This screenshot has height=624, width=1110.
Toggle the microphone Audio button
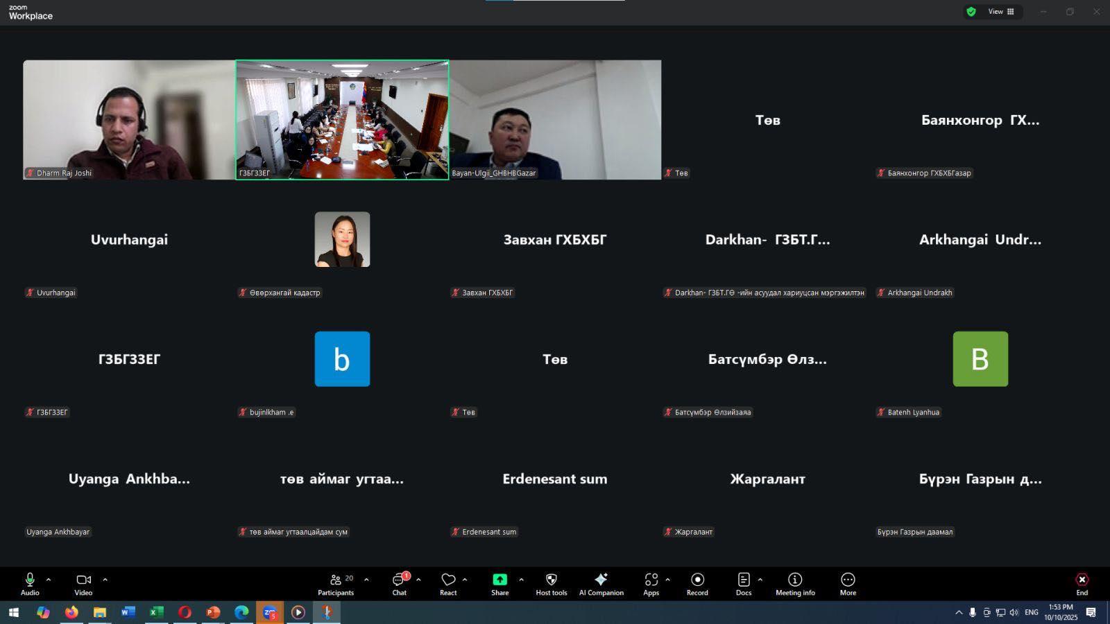[30, 584]
